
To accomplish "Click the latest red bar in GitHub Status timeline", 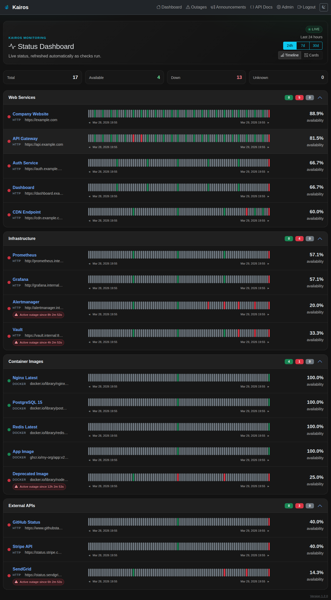I will 269,522.
